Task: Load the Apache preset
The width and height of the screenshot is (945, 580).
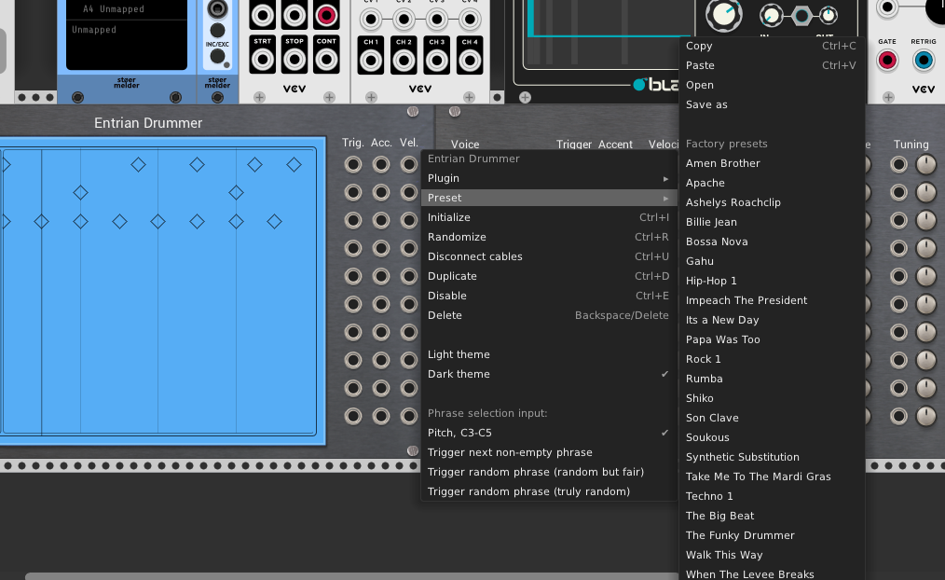Action: click(x=772, y=184)
